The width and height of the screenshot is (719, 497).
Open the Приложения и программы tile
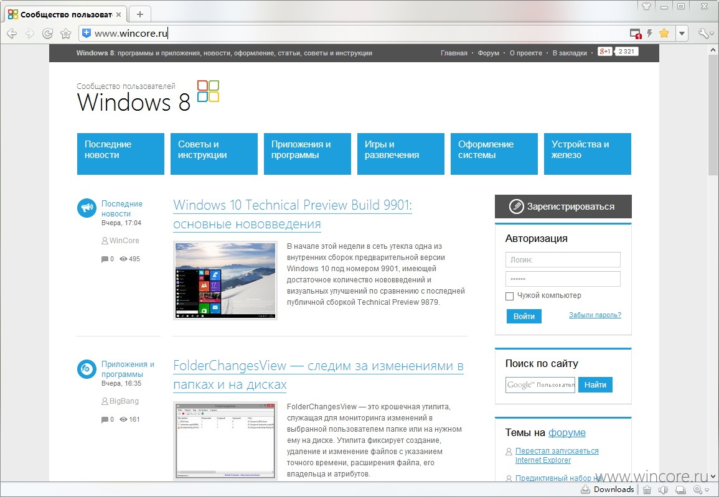(308, 154)
